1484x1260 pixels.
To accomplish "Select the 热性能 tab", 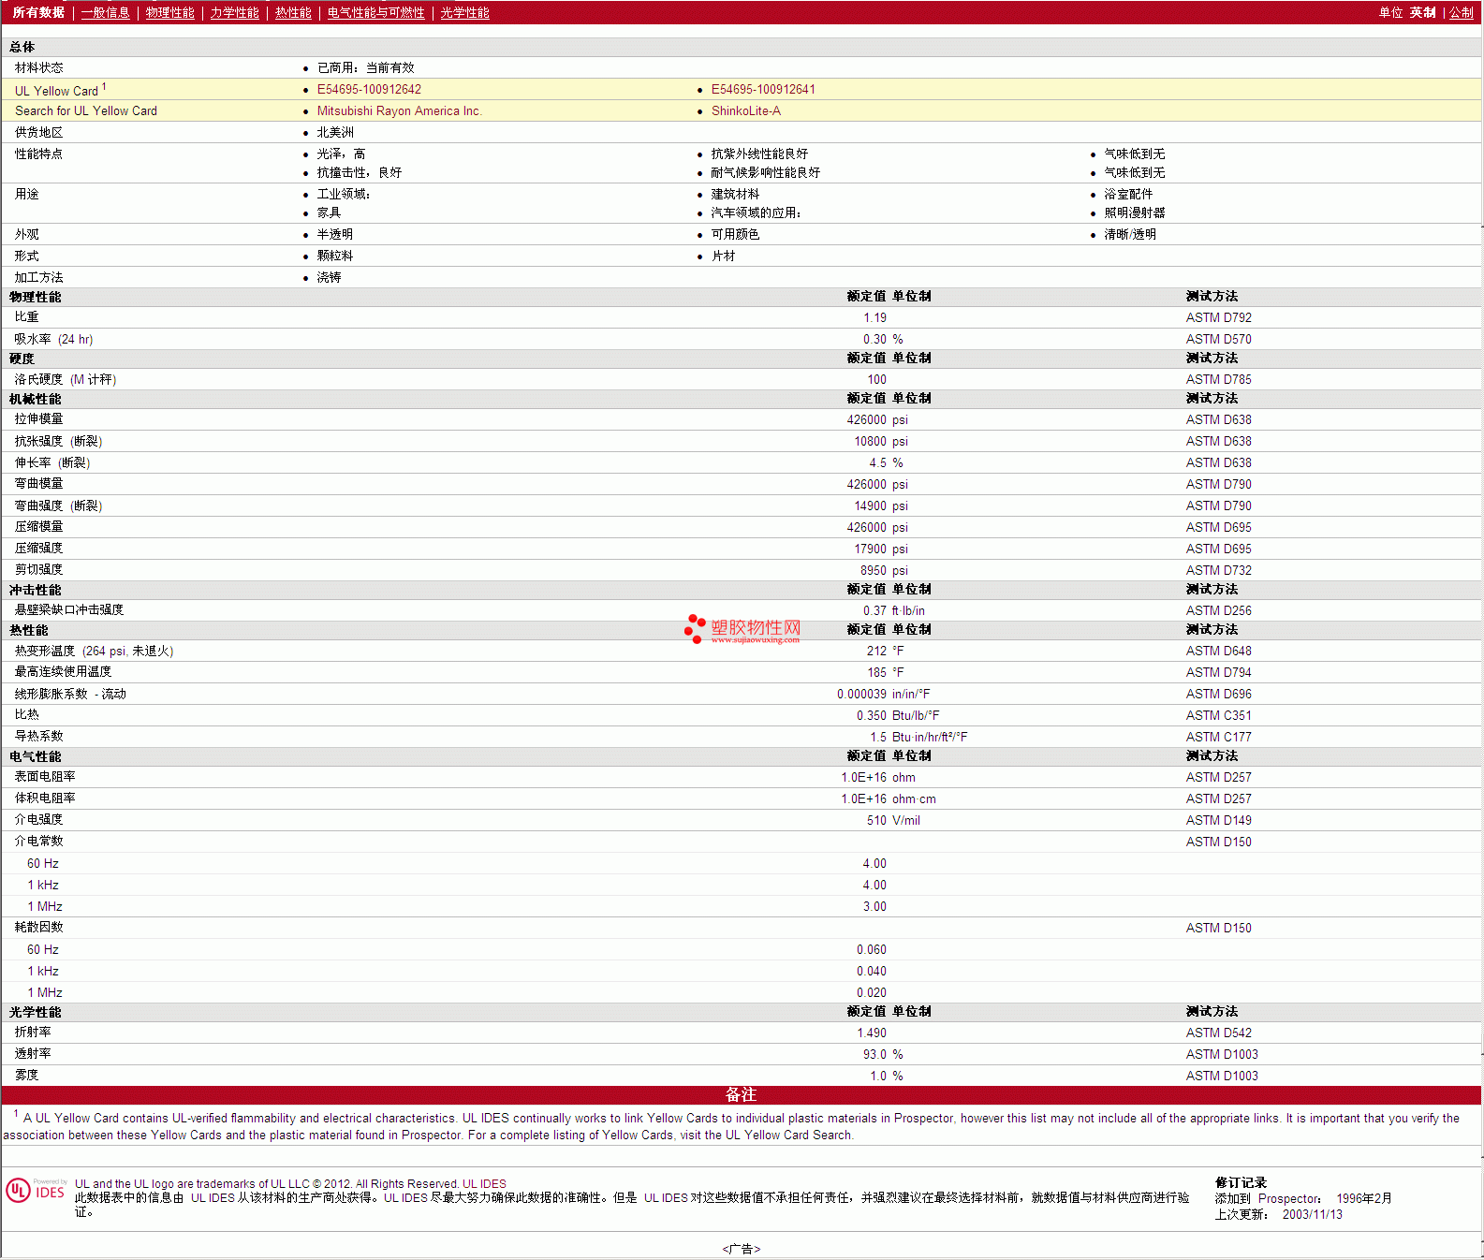I will (x=293, y=13).
